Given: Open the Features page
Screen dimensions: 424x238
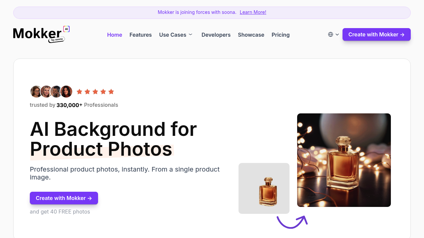Looking at the screenshot, I should coord(140,35).
